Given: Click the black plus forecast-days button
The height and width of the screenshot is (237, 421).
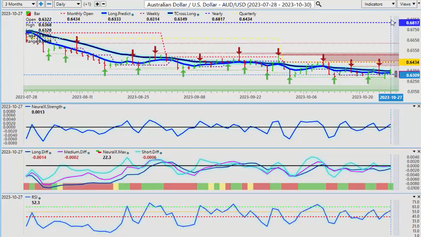Looking at the screenshot, I should tap(97, 4).
